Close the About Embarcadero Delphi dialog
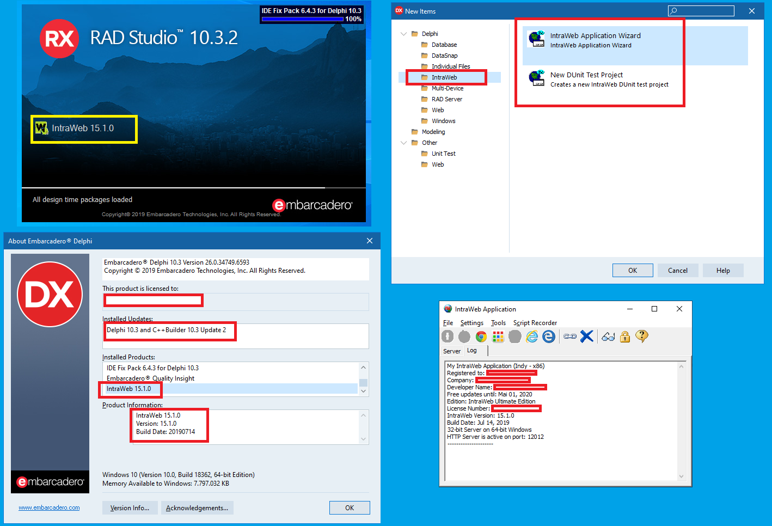The image size is (772, 526). pyautogui.click(x=370, y=241)
